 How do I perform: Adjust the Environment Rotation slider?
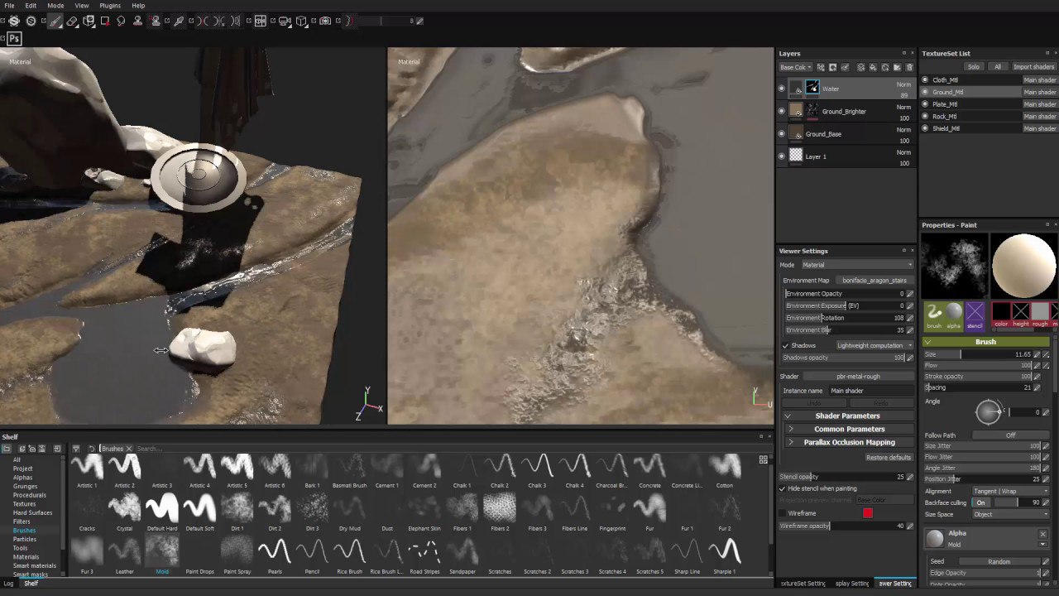click(x=844, y=318)
